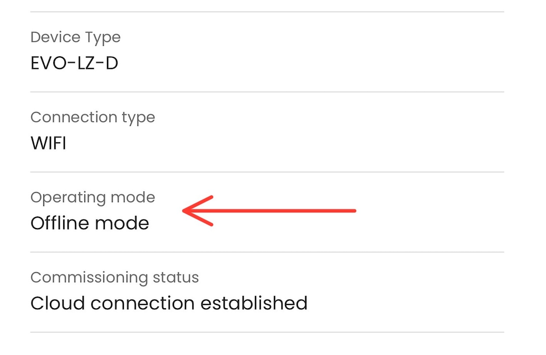Click the word "Offline" in operating mode
Image resolution: width=546 pixels, height=355 pixels.
pyautogui.click(x=59, y=223)
